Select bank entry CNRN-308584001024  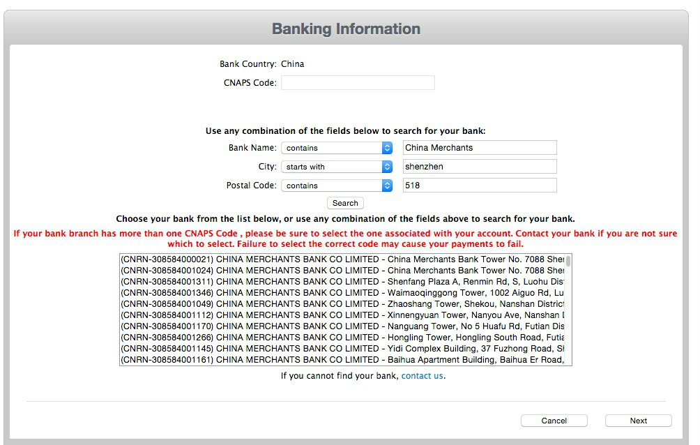(342, 271)
